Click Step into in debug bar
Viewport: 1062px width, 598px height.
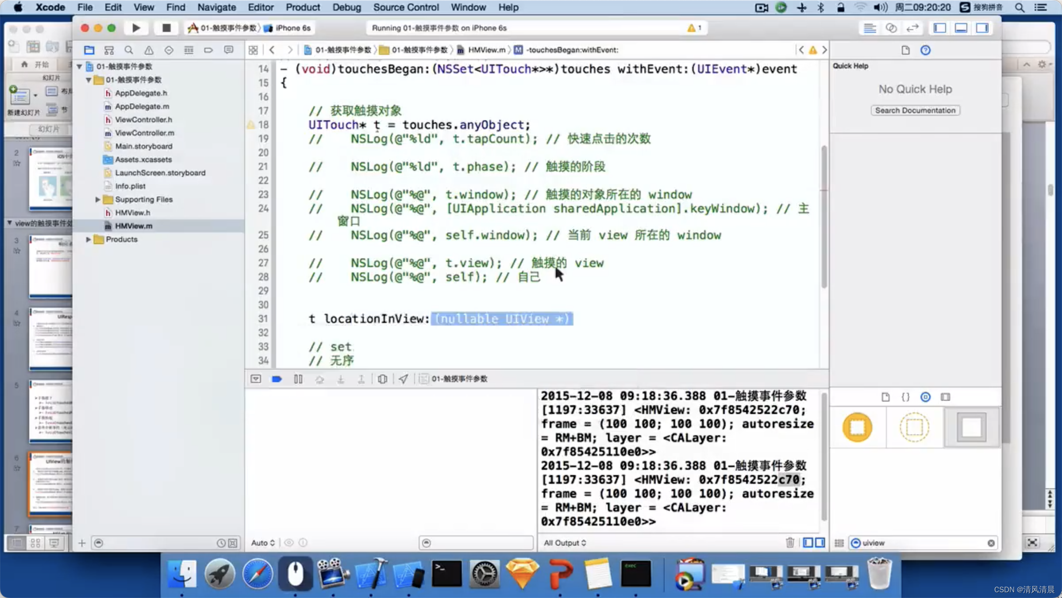pos(341,379)
